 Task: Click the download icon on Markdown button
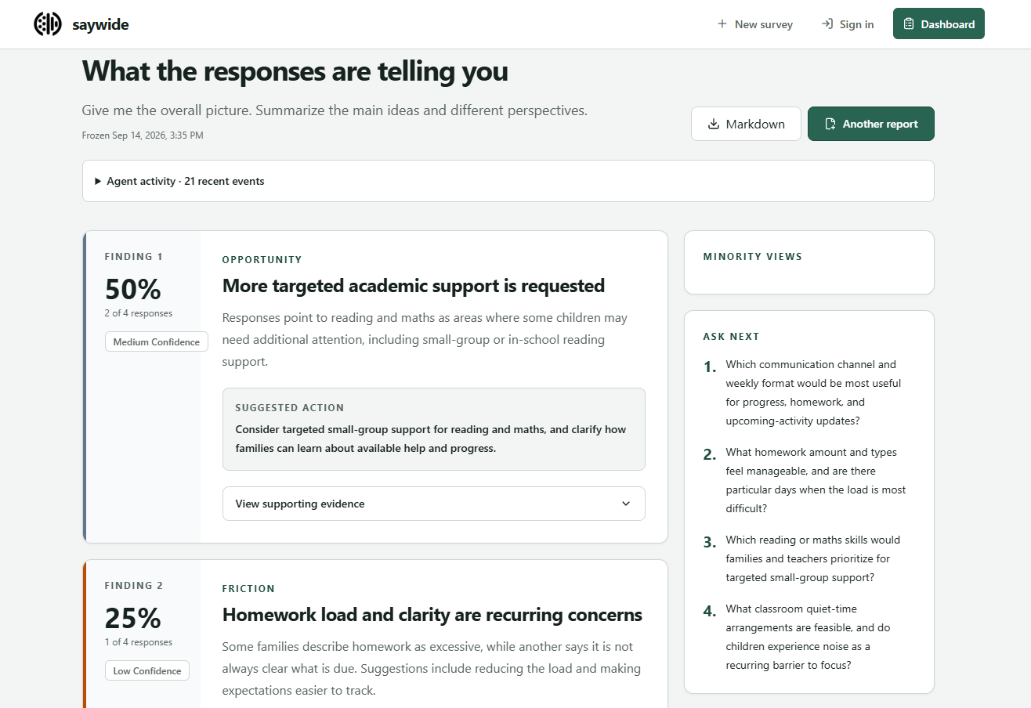(x=714, y=124)
